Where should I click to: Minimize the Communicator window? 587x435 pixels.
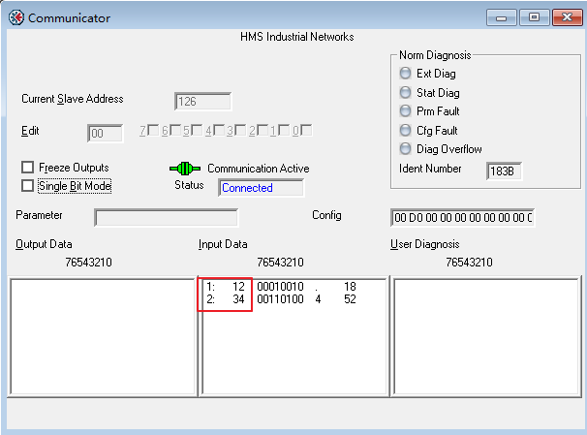[x=502, y=17]
